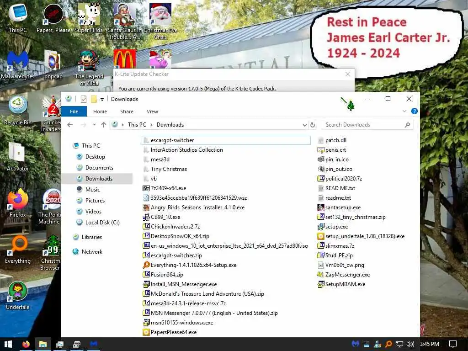The height and width of the screenshot is (351, 468).
Task: Select Documents in the navigation pane
Action: (99, 168)
